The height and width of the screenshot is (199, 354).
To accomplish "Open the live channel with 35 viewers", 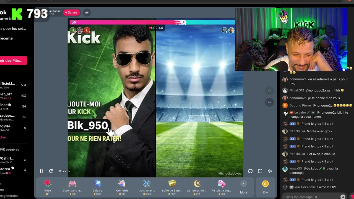I will (x=14, y=117).
